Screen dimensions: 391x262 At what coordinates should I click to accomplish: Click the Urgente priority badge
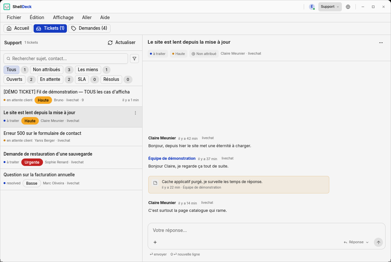(32, 162)
